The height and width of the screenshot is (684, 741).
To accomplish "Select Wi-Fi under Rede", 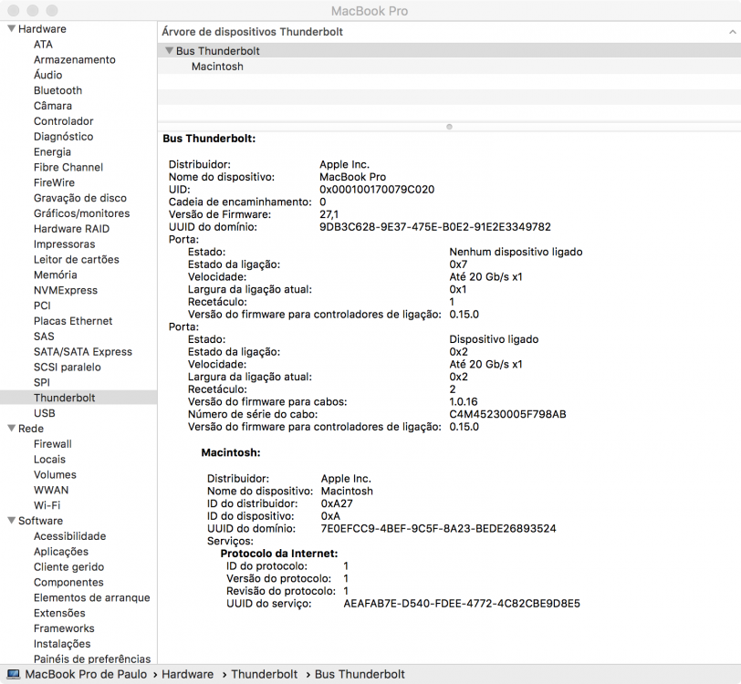I will click(47, 505).
